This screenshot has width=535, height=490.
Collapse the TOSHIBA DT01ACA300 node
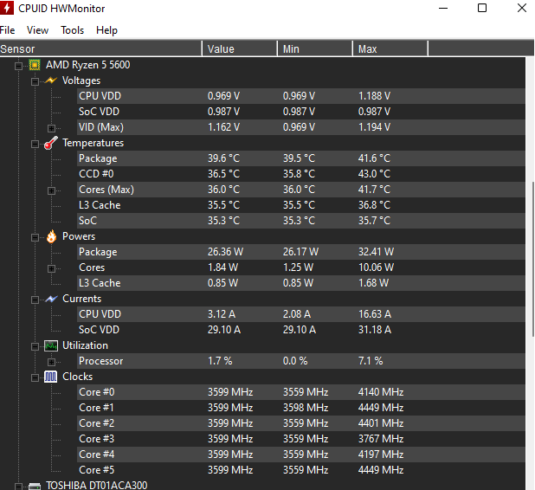pyautogui.click(x=18, y=487)
